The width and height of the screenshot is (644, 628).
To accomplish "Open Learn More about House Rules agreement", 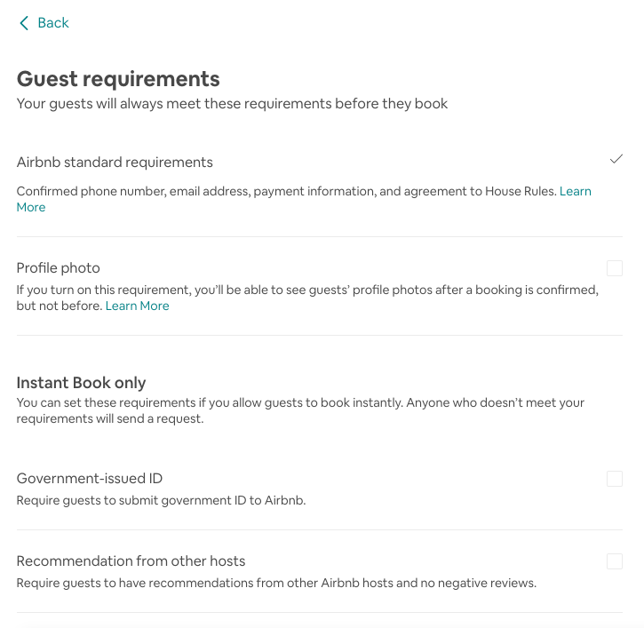I will [x=575, y=191].
